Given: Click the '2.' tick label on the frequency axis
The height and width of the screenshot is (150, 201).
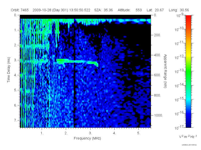Looking at the screenshot, I should click(x=66, y=133).
